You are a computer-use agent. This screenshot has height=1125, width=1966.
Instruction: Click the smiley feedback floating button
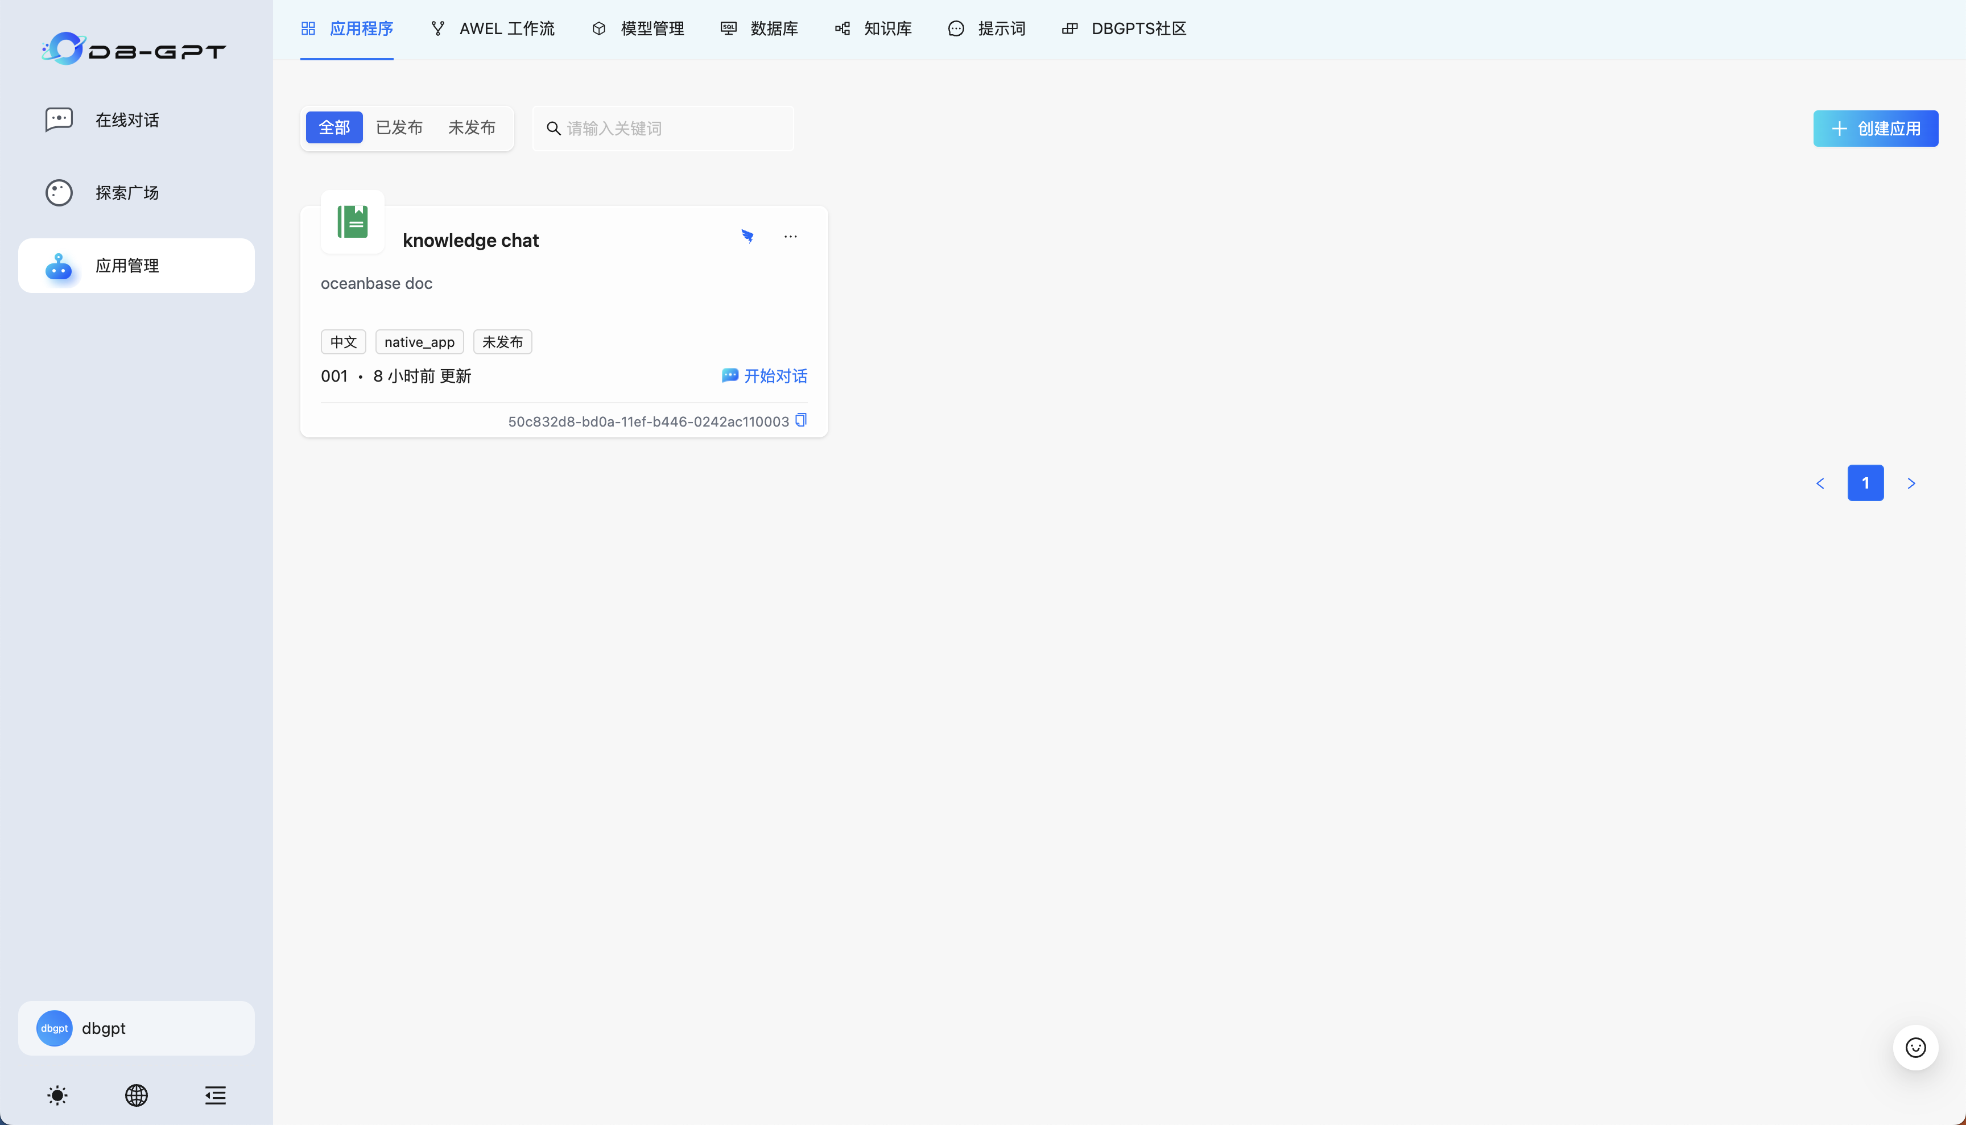click(x=1915, y=1048)
